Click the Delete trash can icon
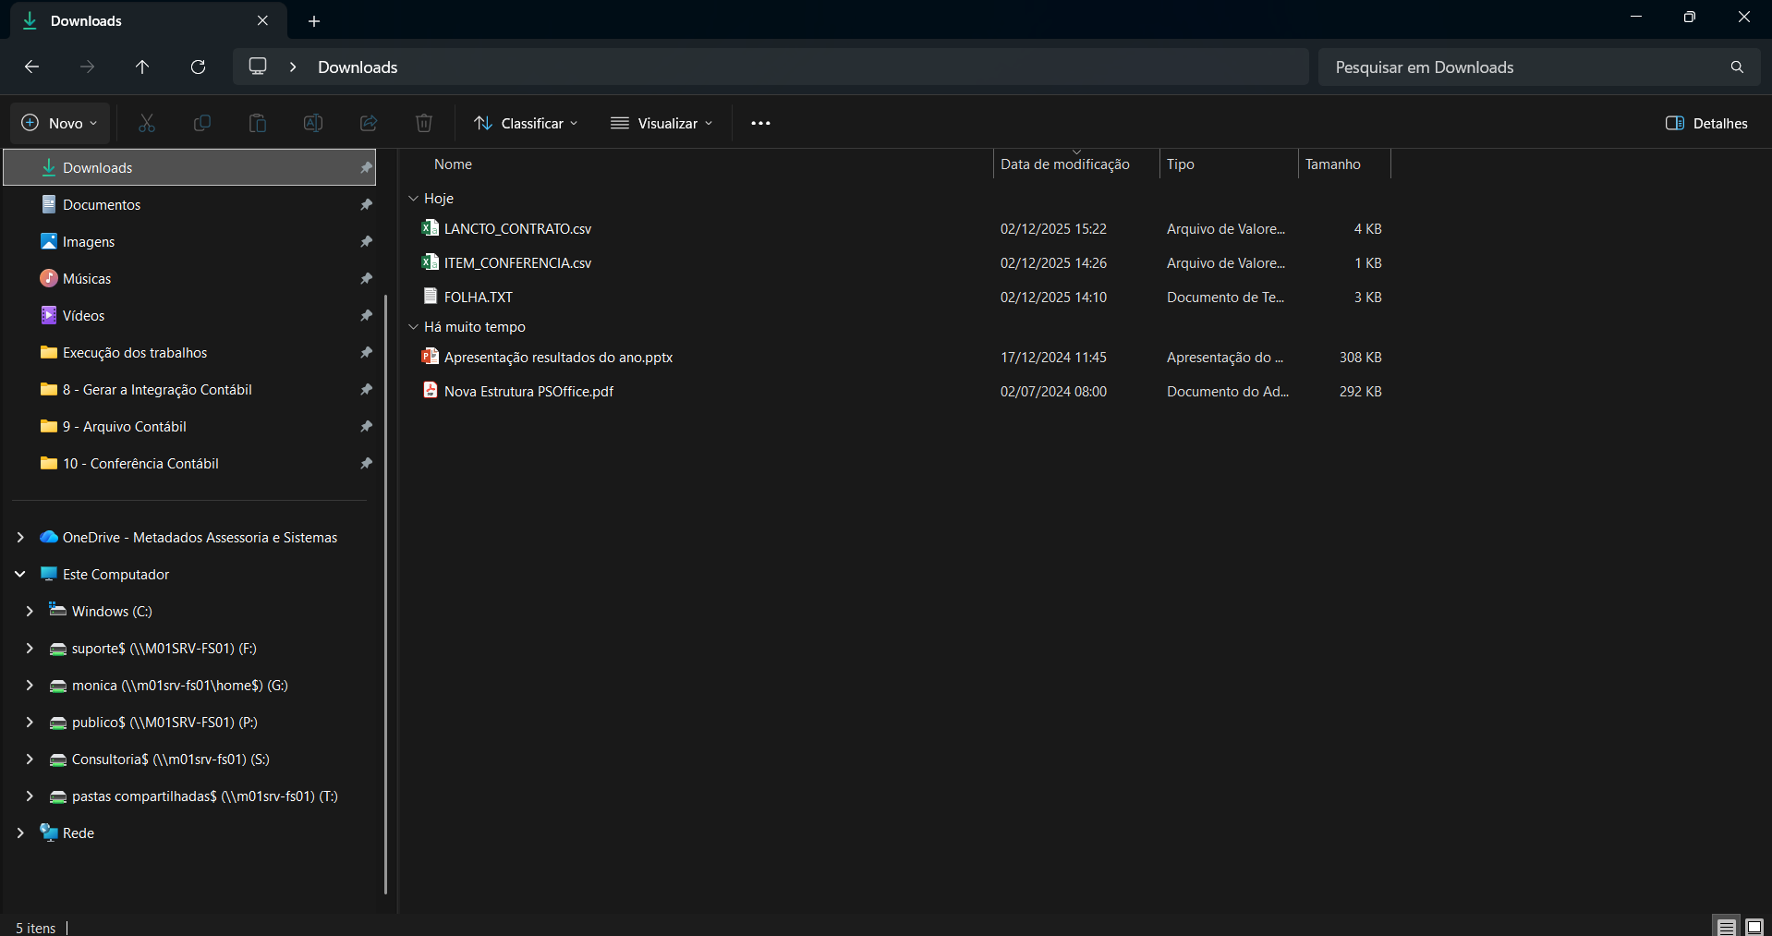The height and width of the screenshot is (936, 1772). pyautogui.click(x=424, y=123)
